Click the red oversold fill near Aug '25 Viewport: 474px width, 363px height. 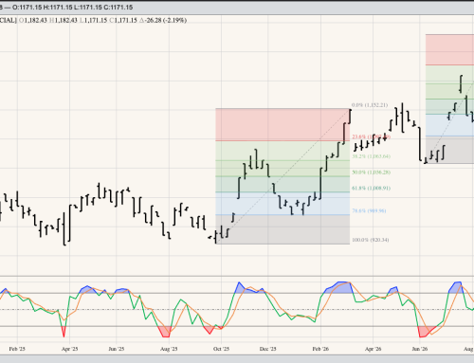[166, 332]
